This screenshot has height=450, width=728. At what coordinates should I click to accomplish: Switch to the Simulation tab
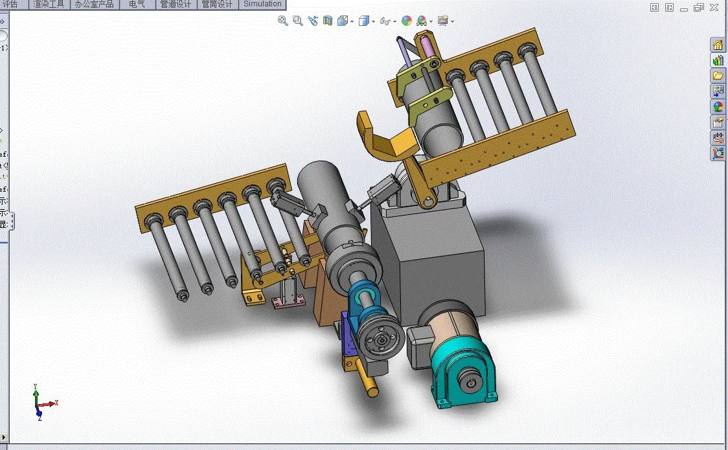(262, 5)
